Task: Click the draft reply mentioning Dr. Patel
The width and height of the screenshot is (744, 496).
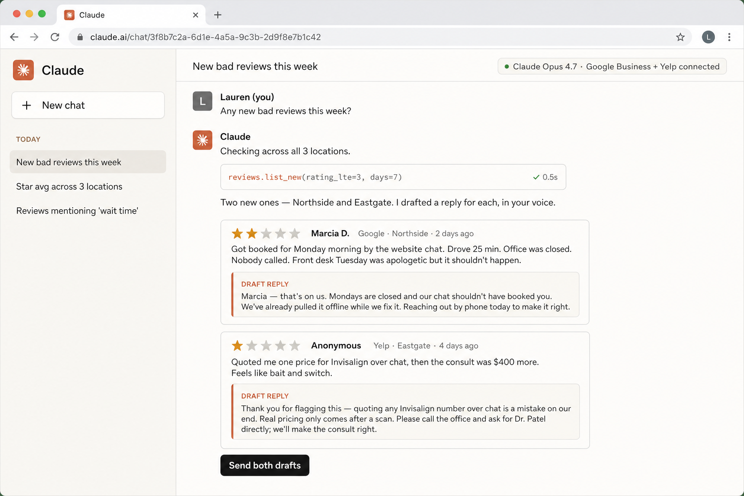Action: click(405, 412)
